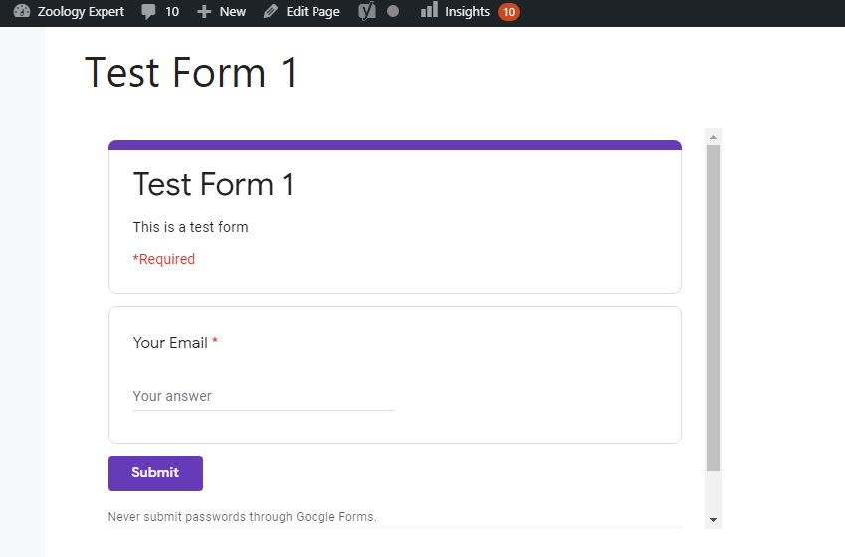845x557 pixels.
Task: Click the form's vertical scrollbar thumb
Action: coord(713,306)
